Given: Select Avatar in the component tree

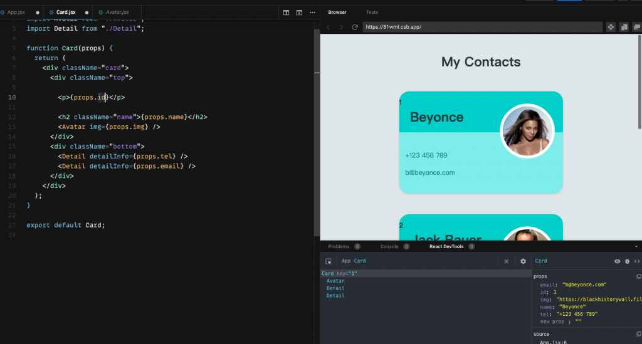Looking at the screenshot, I should point(335,281).
